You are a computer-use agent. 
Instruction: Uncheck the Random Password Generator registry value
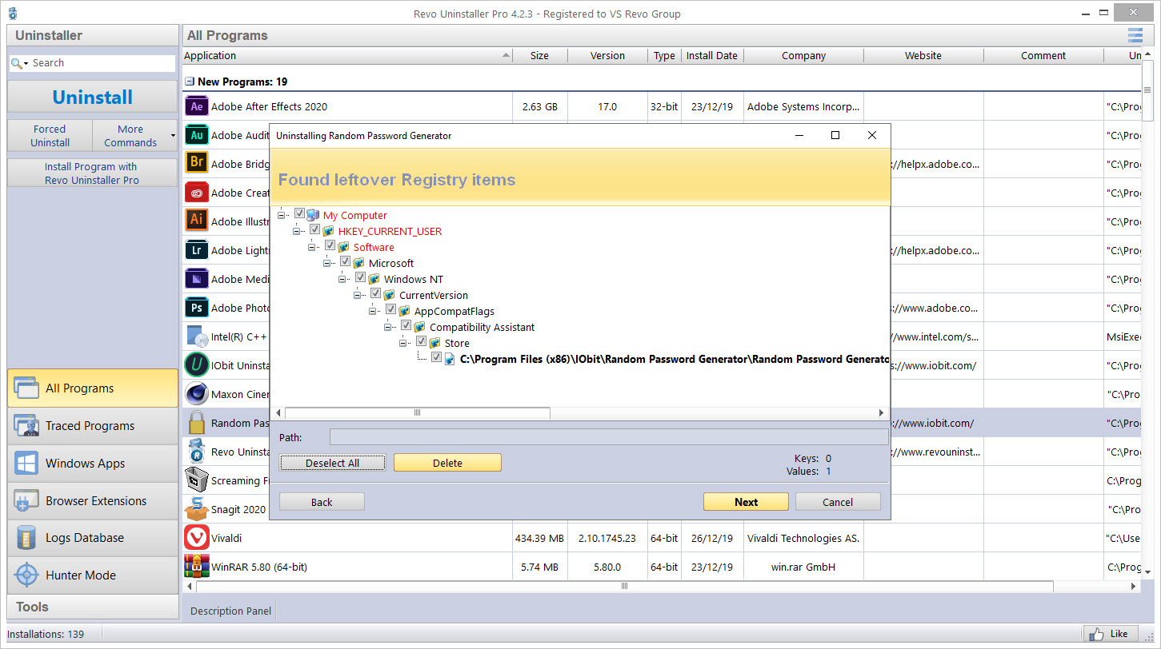437,358
